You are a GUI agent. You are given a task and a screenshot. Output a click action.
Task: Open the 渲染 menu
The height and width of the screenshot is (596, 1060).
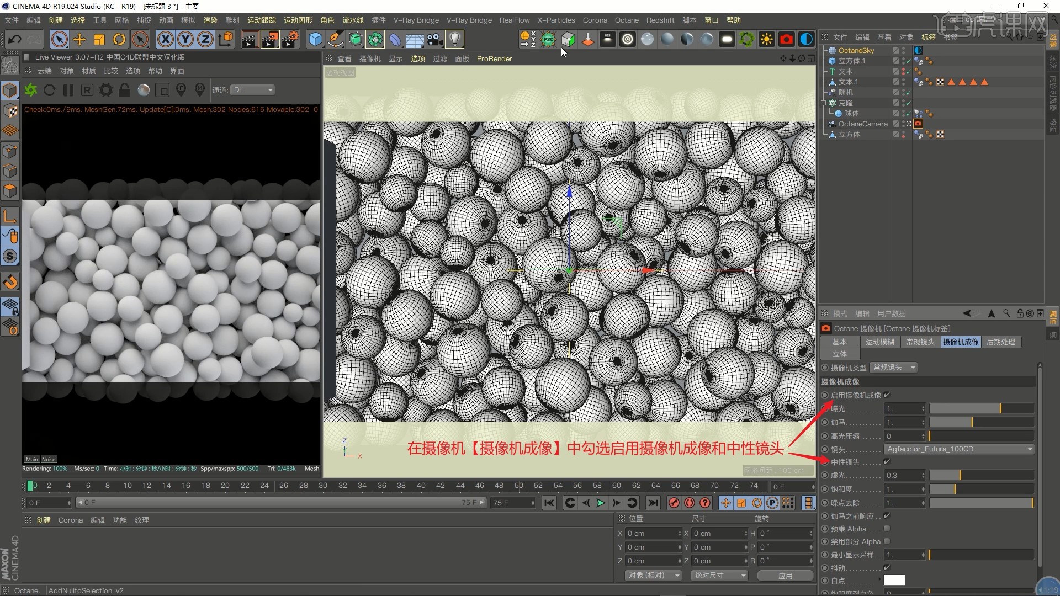(x=210, y=20)
